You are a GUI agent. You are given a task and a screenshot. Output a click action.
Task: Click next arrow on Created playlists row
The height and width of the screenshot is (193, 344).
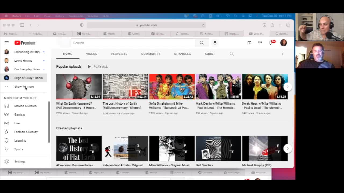coord(288,149)
